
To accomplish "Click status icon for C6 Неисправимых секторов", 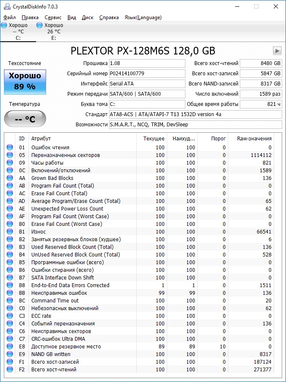I will [10, 331].
